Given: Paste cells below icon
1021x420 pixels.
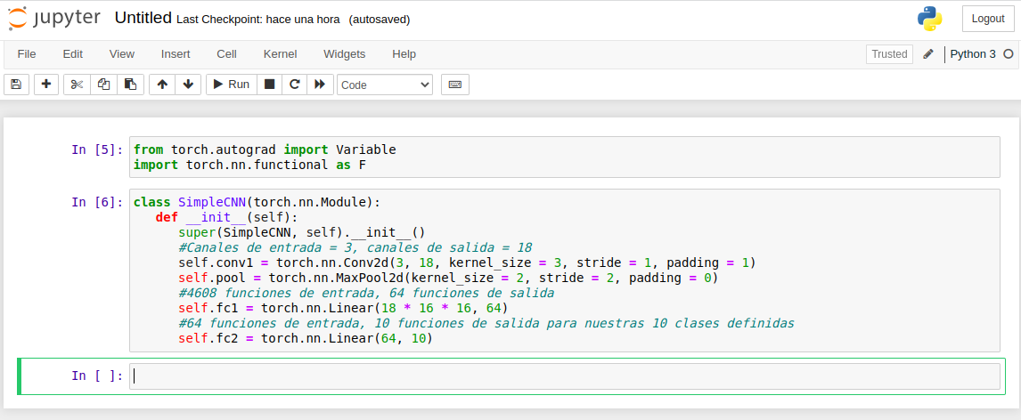Looking at the screenshot, I should (x=129, y=85).
